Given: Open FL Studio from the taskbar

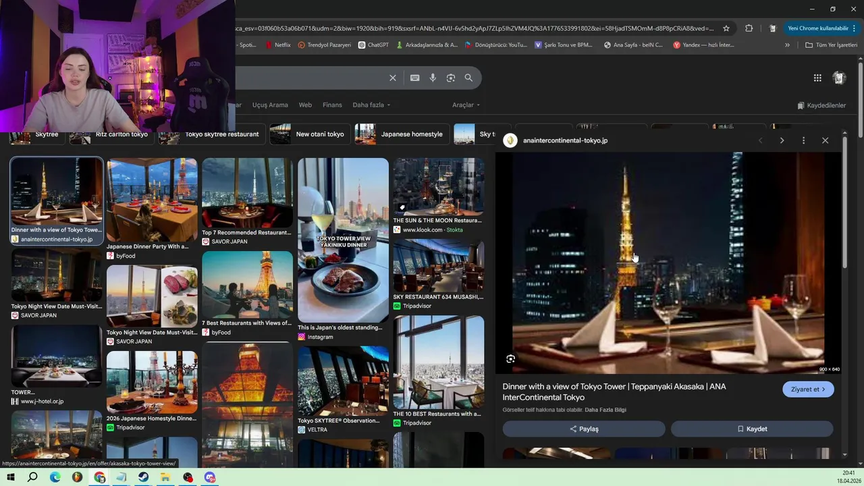Looking at the screenshot, I should click(77, 477).
